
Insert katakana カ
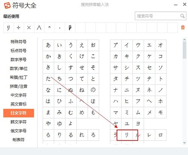[x=116, y=56]
